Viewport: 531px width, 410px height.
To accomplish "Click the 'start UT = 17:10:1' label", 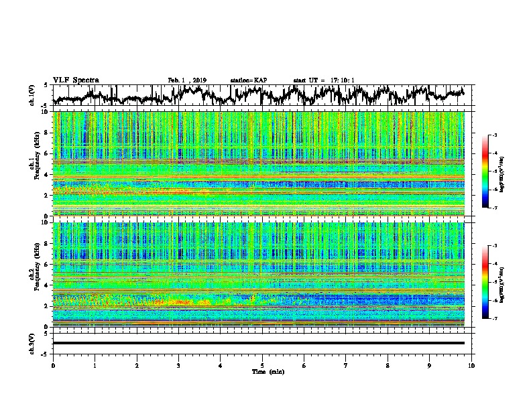I will (x=324, y=80).
